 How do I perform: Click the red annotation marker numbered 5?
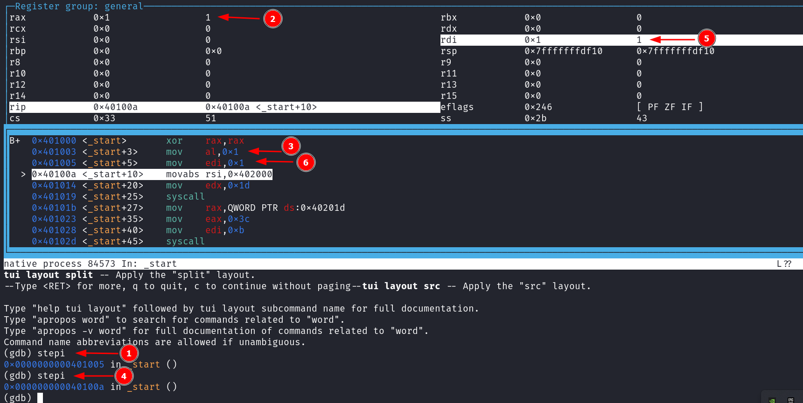(x=706, y=39)
